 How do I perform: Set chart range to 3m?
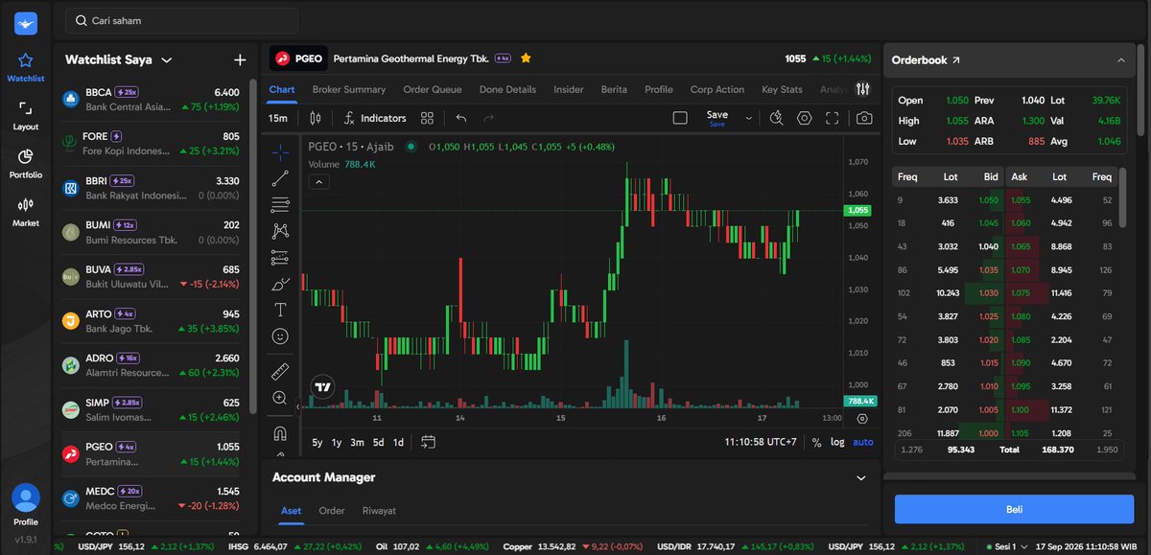click(x=357, y=442)
